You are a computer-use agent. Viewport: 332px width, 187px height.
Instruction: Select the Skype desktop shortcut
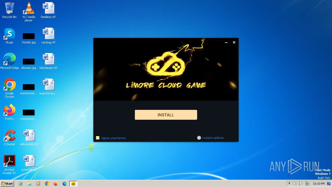coord(9,36)
